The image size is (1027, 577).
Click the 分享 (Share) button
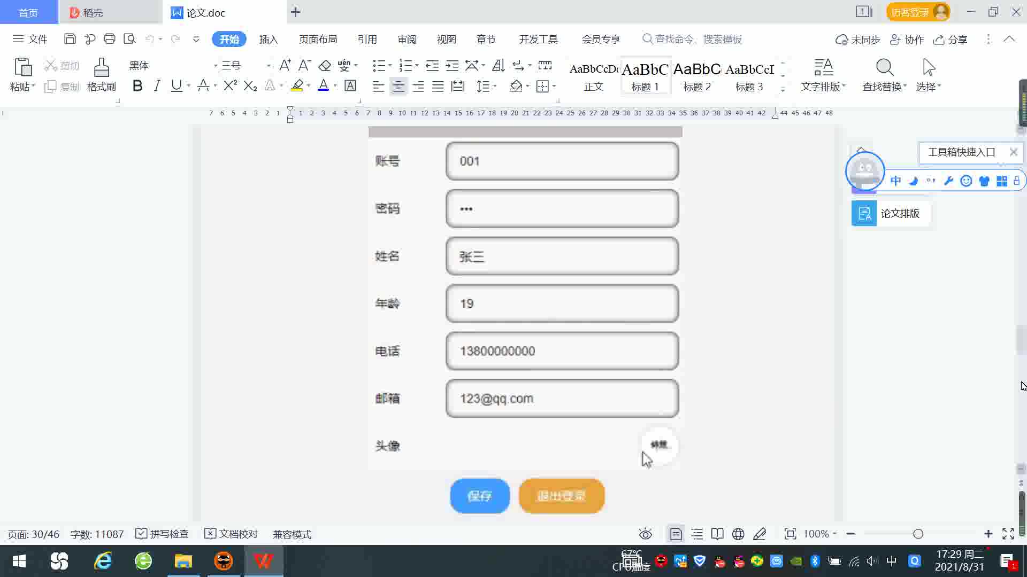point(951,40)
